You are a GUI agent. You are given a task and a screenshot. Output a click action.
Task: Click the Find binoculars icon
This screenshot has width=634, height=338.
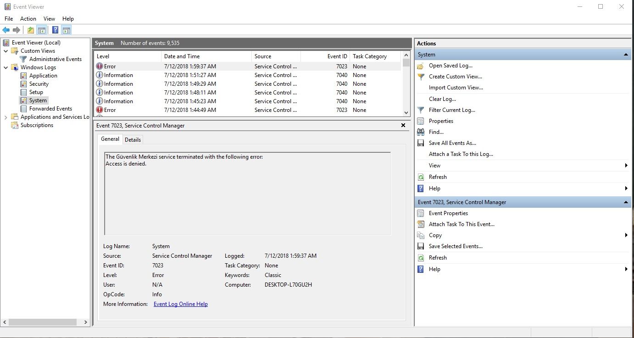[x=420, y=132]
